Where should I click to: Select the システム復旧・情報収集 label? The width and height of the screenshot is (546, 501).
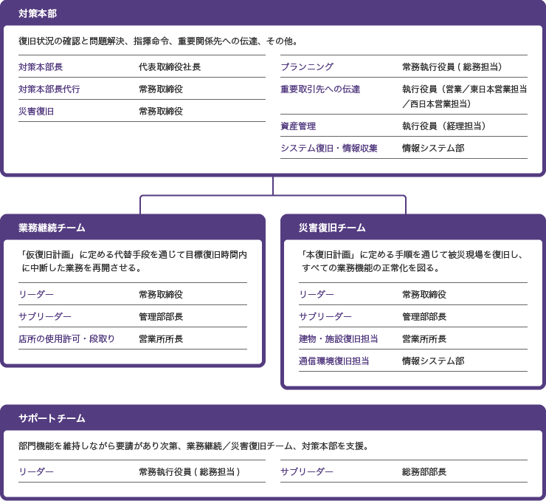pos(329,148)
